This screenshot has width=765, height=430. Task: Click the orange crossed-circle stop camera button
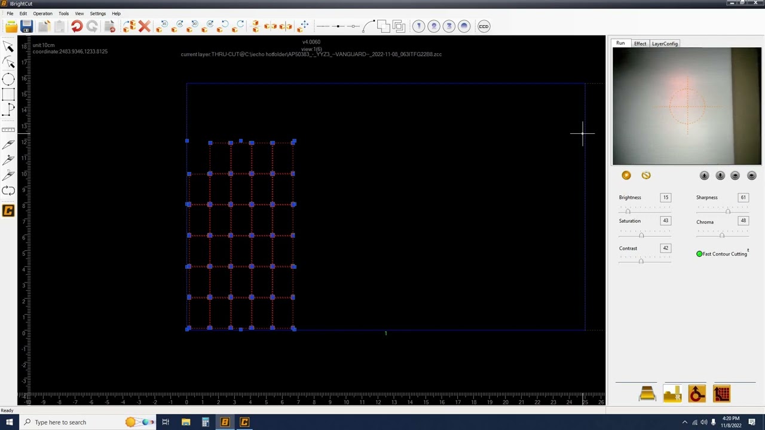pos(646,176)
